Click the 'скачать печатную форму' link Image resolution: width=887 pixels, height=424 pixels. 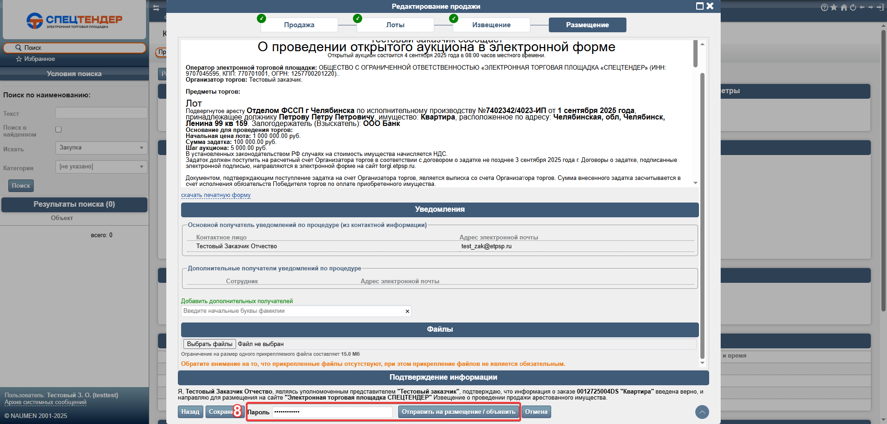[216, 195]
